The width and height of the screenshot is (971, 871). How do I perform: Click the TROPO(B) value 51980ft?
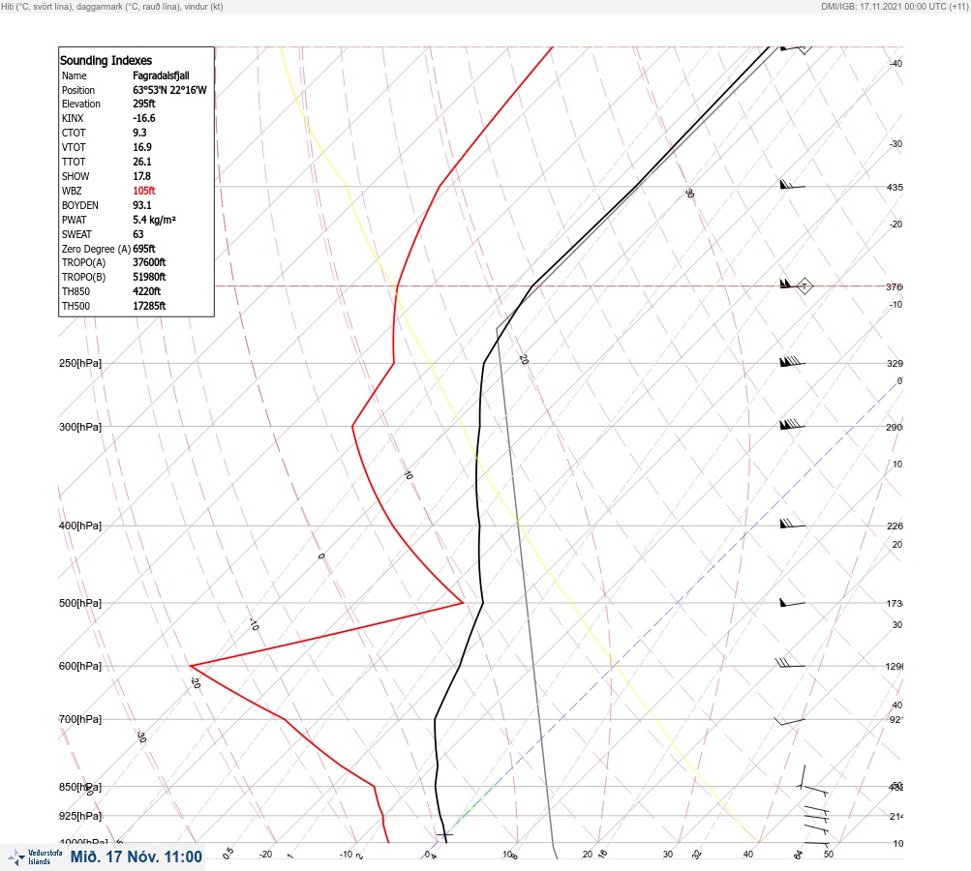click(x=149, y=277)
